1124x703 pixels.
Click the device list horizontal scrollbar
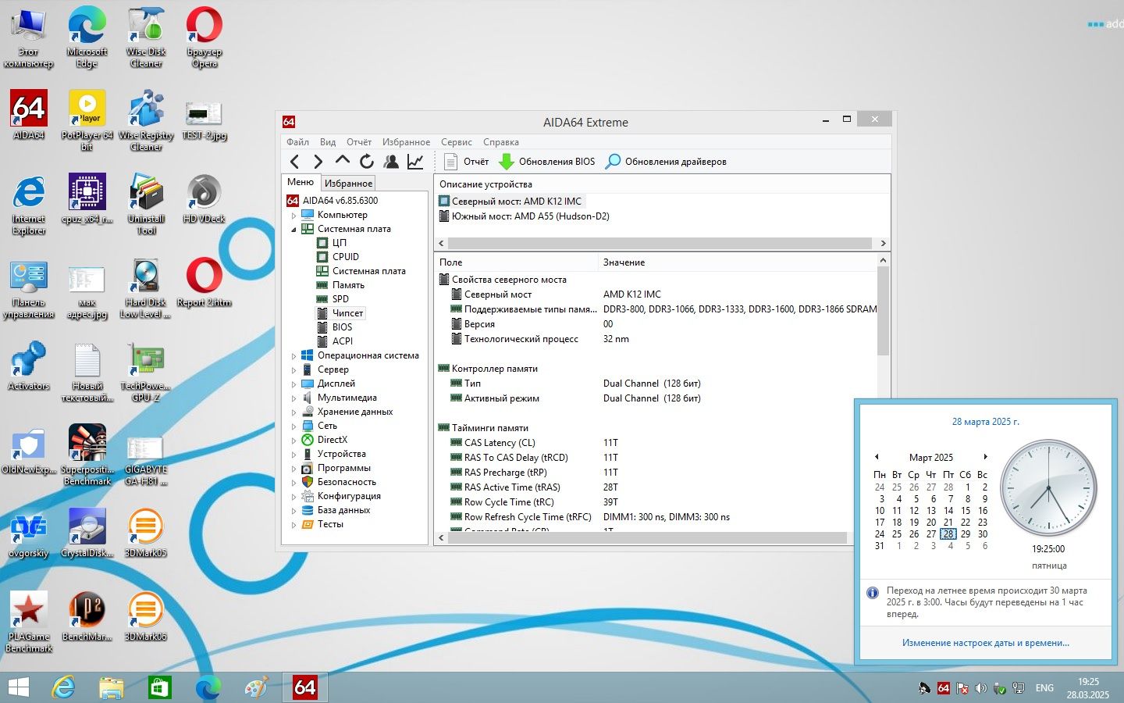pyautogui.click(x=660, y=243)
